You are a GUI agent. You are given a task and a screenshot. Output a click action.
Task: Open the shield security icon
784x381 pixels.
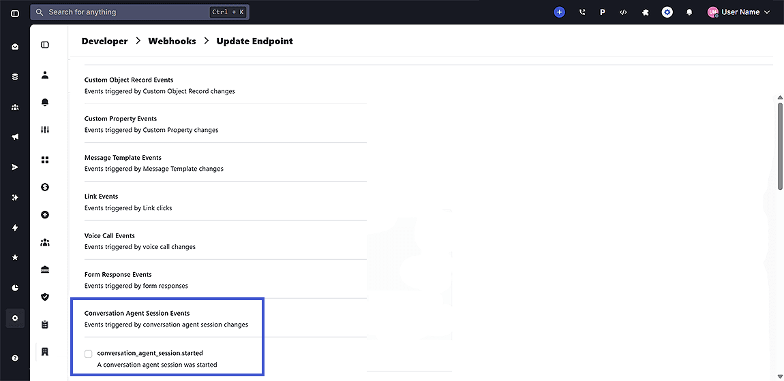tap(45, 297)
